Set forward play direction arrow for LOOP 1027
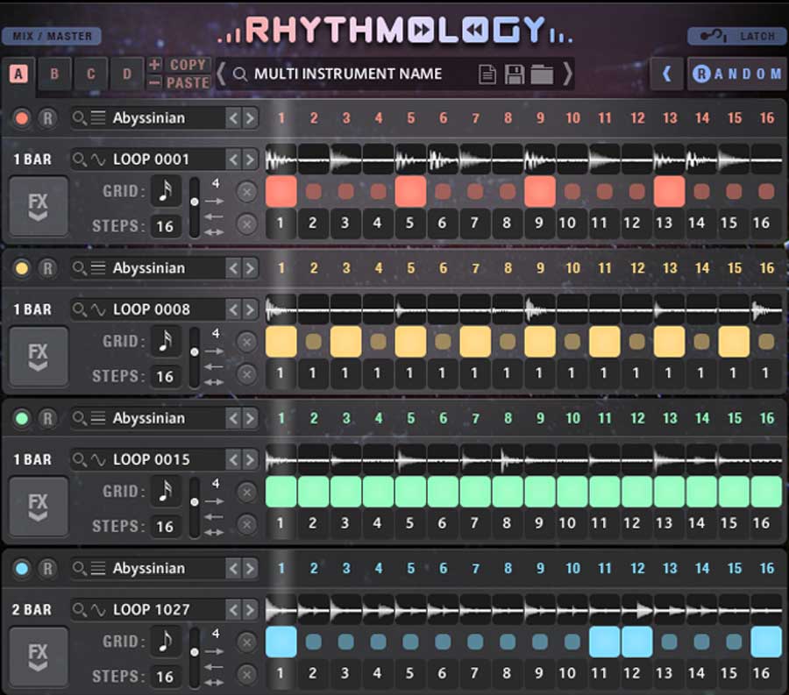Viewport: 789px width, 695px height. (x=215, y=651)
